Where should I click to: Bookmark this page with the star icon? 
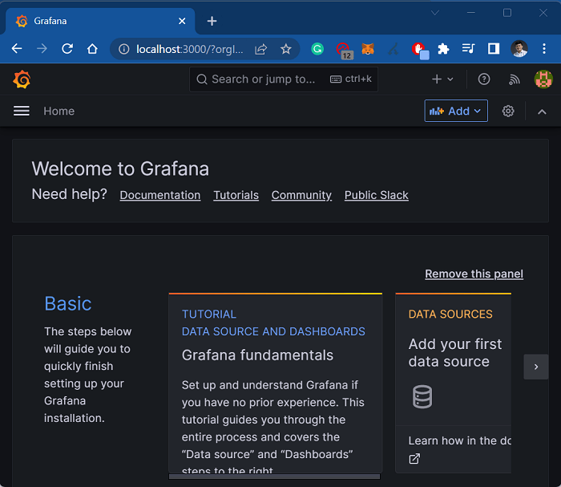click(285, 49)
